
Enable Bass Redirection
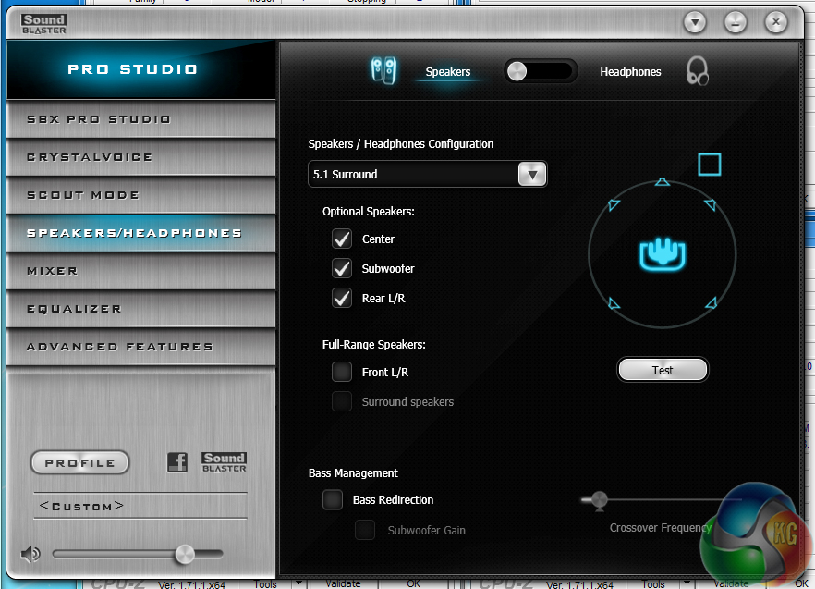click(332, 499)
